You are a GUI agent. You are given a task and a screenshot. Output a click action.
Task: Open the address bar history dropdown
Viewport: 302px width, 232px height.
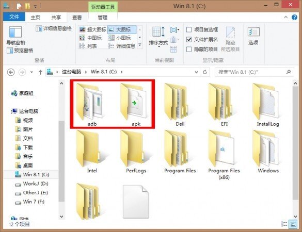pos(196,72)
